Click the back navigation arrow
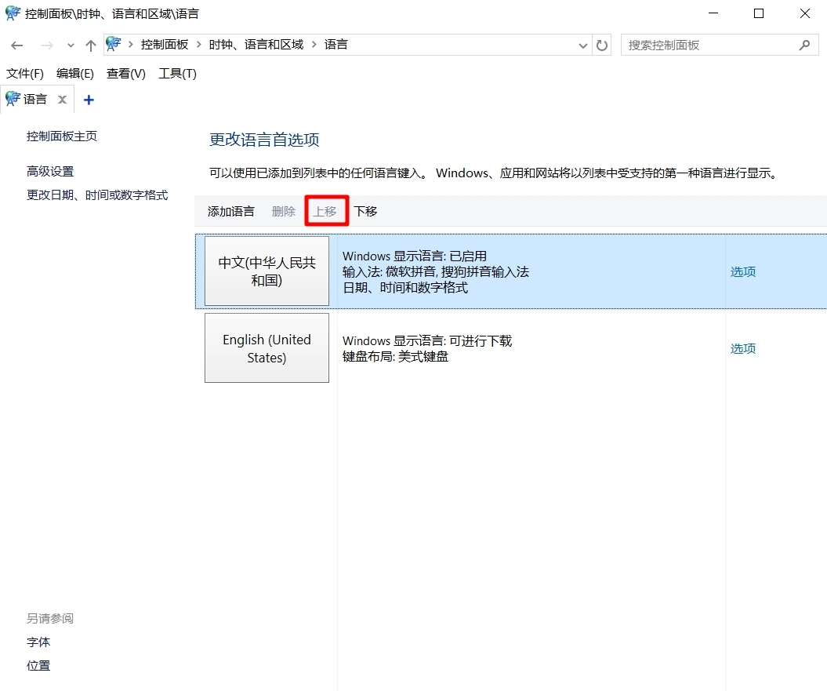This screenshot has height=691, width=827. pos(16,45)
